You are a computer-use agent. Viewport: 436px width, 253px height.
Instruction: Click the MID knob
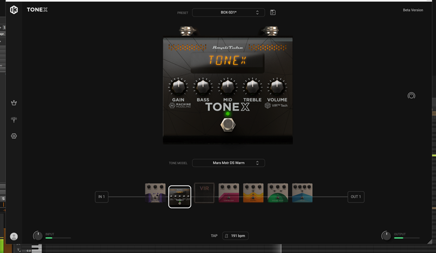pos(227,87)
